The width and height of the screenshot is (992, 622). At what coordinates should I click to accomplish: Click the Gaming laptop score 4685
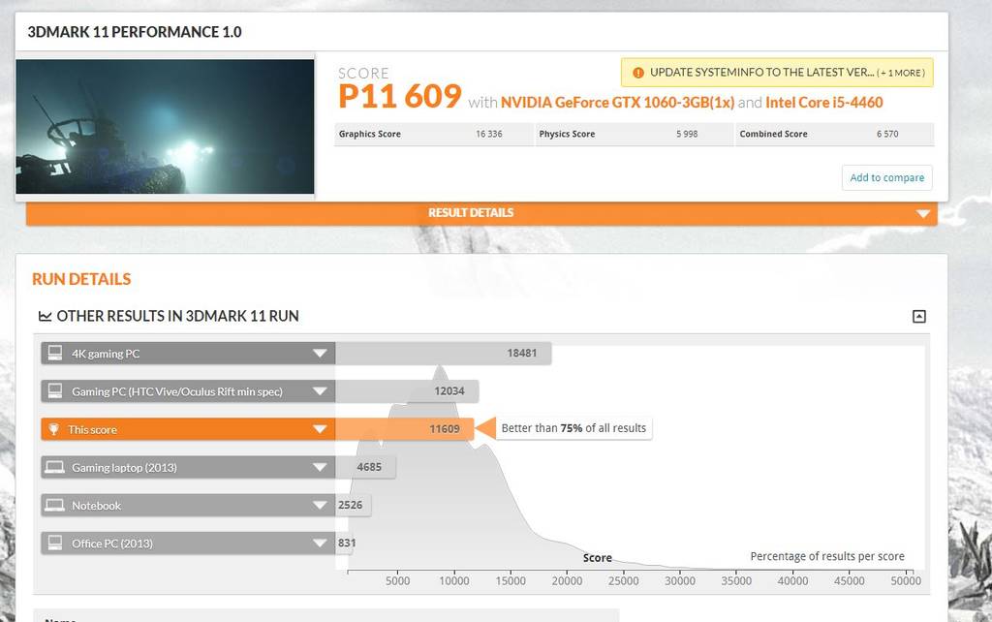coord(369,467)
